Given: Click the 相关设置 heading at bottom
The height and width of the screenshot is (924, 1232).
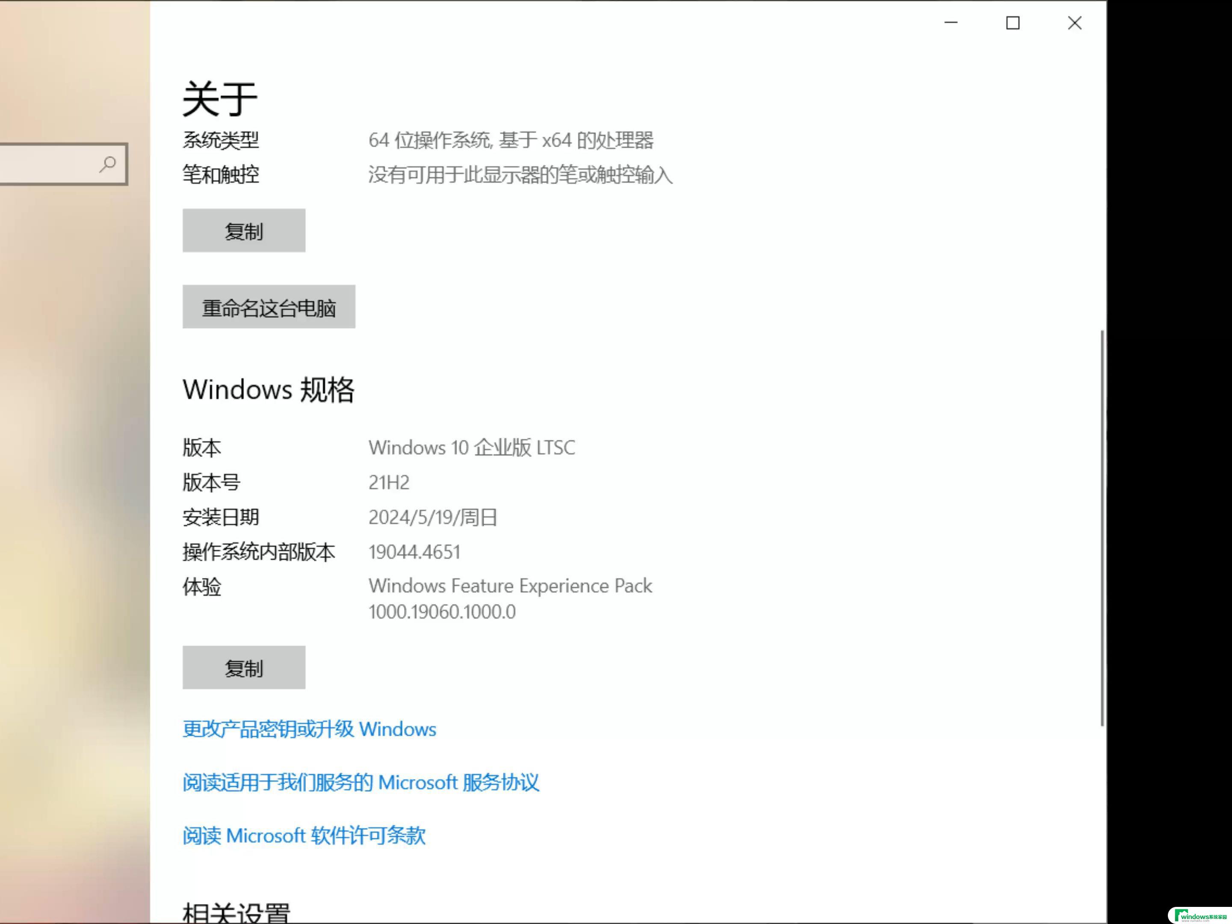Looking at the screenshot, I should click(x=236, y=912).
